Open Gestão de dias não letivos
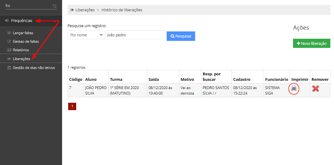Viewport: 334px width, 165px height. point(34,68)
